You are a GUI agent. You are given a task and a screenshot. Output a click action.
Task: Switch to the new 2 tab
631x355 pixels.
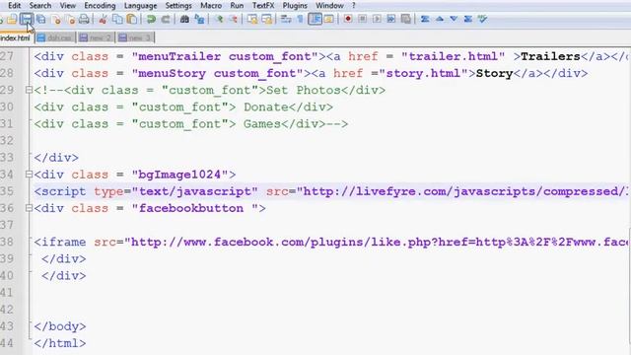click(96, 37)
